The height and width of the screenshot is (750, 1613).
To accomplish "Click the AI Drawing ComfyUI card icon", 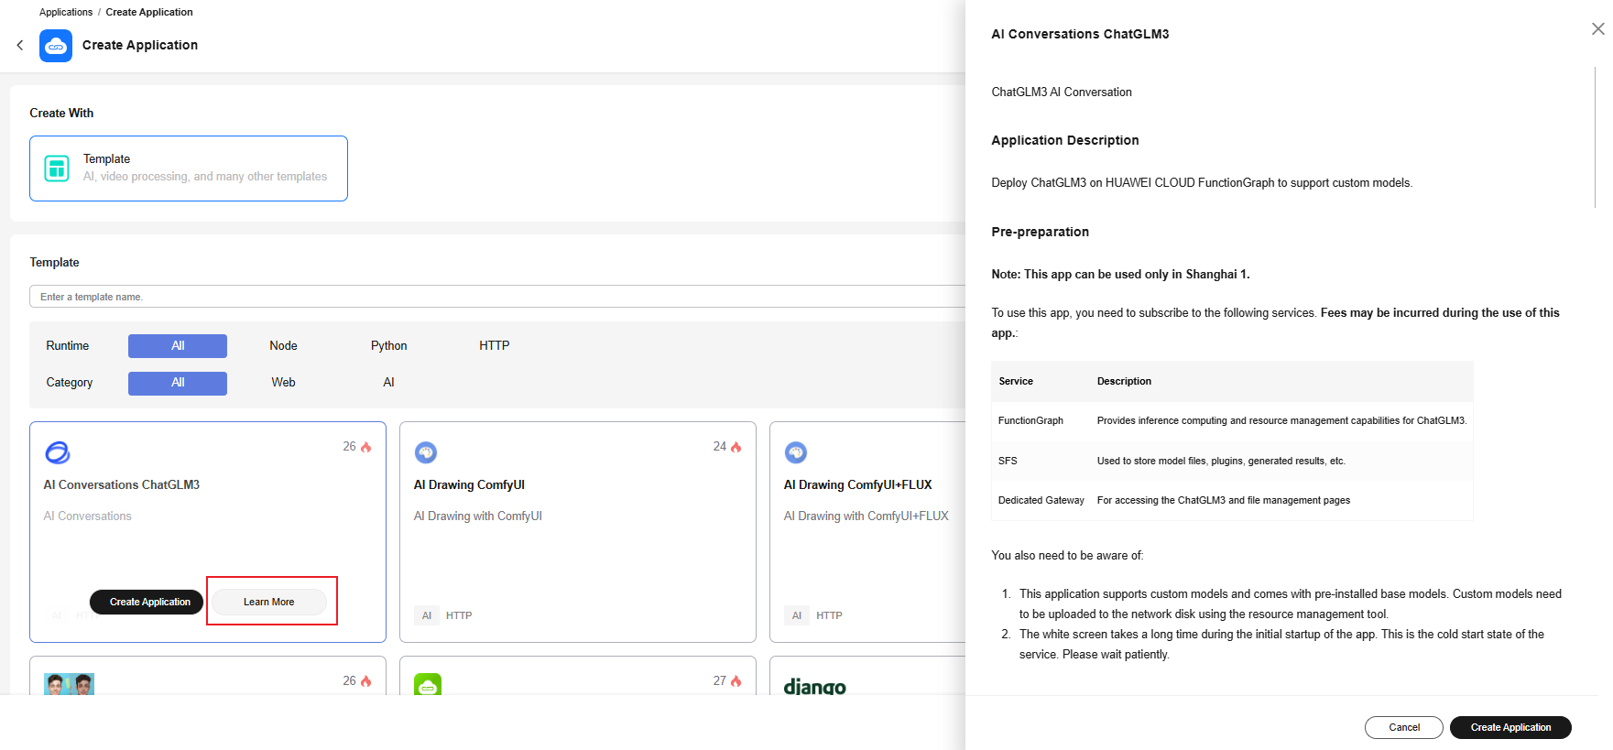I will pyautogui.click(x=426, y=452).
